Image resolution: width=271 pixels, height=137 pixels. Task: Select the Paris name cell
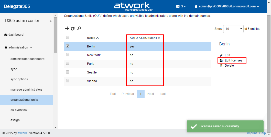[90, 64]
